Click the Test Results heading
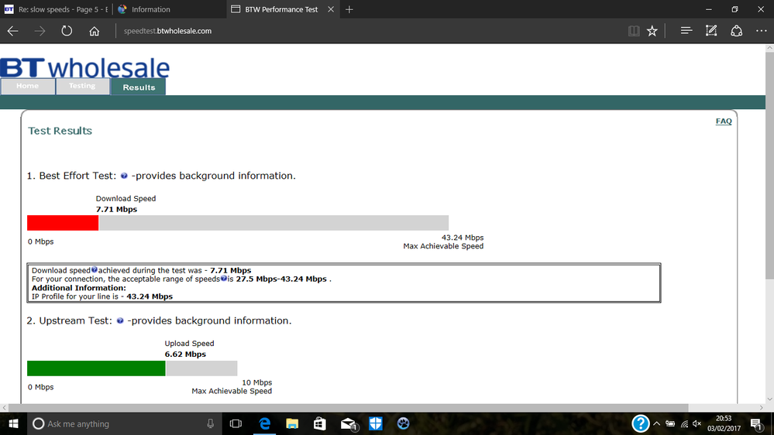 coord(60,131)
